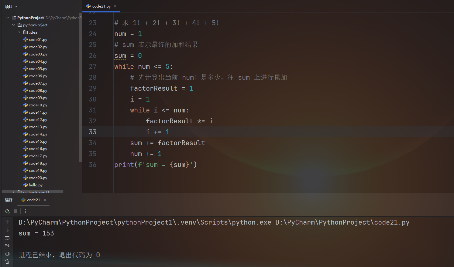Open code14.py in project tree
Viewport: 454px width, 267px height.
point(35,134)
